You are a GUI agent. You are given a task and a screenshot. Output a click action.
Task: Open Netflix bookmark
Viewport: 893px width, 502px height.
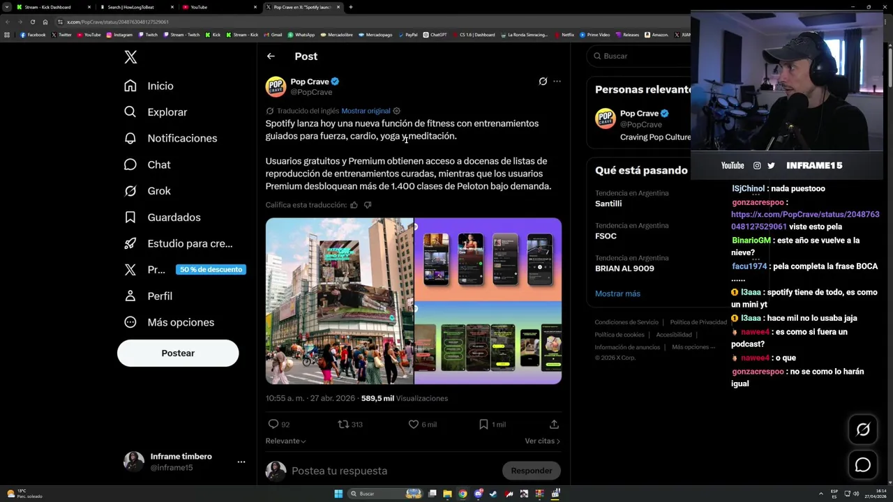pyautogui.click(x=564, y=35)
